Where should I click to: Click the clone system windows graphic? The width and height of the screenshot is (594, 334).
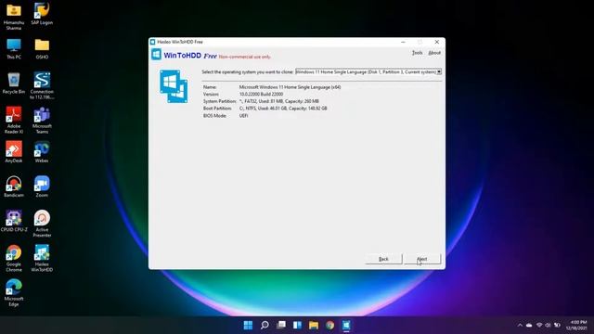point(174,86)
